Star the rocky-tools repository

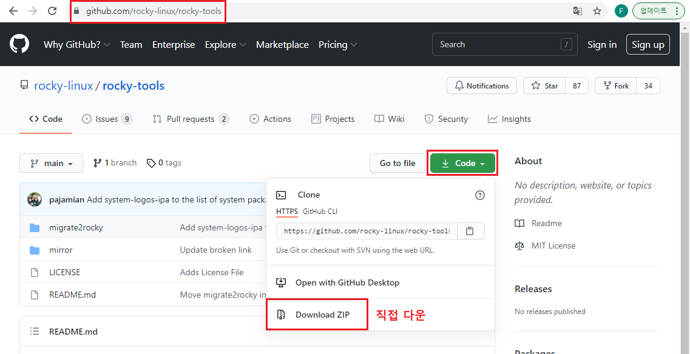click(544, 85)
